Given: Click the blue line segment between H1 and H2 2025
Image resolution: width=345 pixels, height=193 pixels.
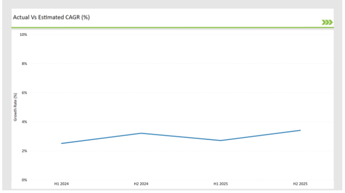Looking at the screenshot, I should [261, 135].
